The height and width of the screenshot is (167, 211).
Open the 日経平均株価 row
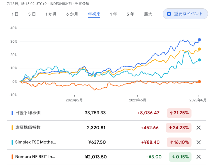pos(106,113)
